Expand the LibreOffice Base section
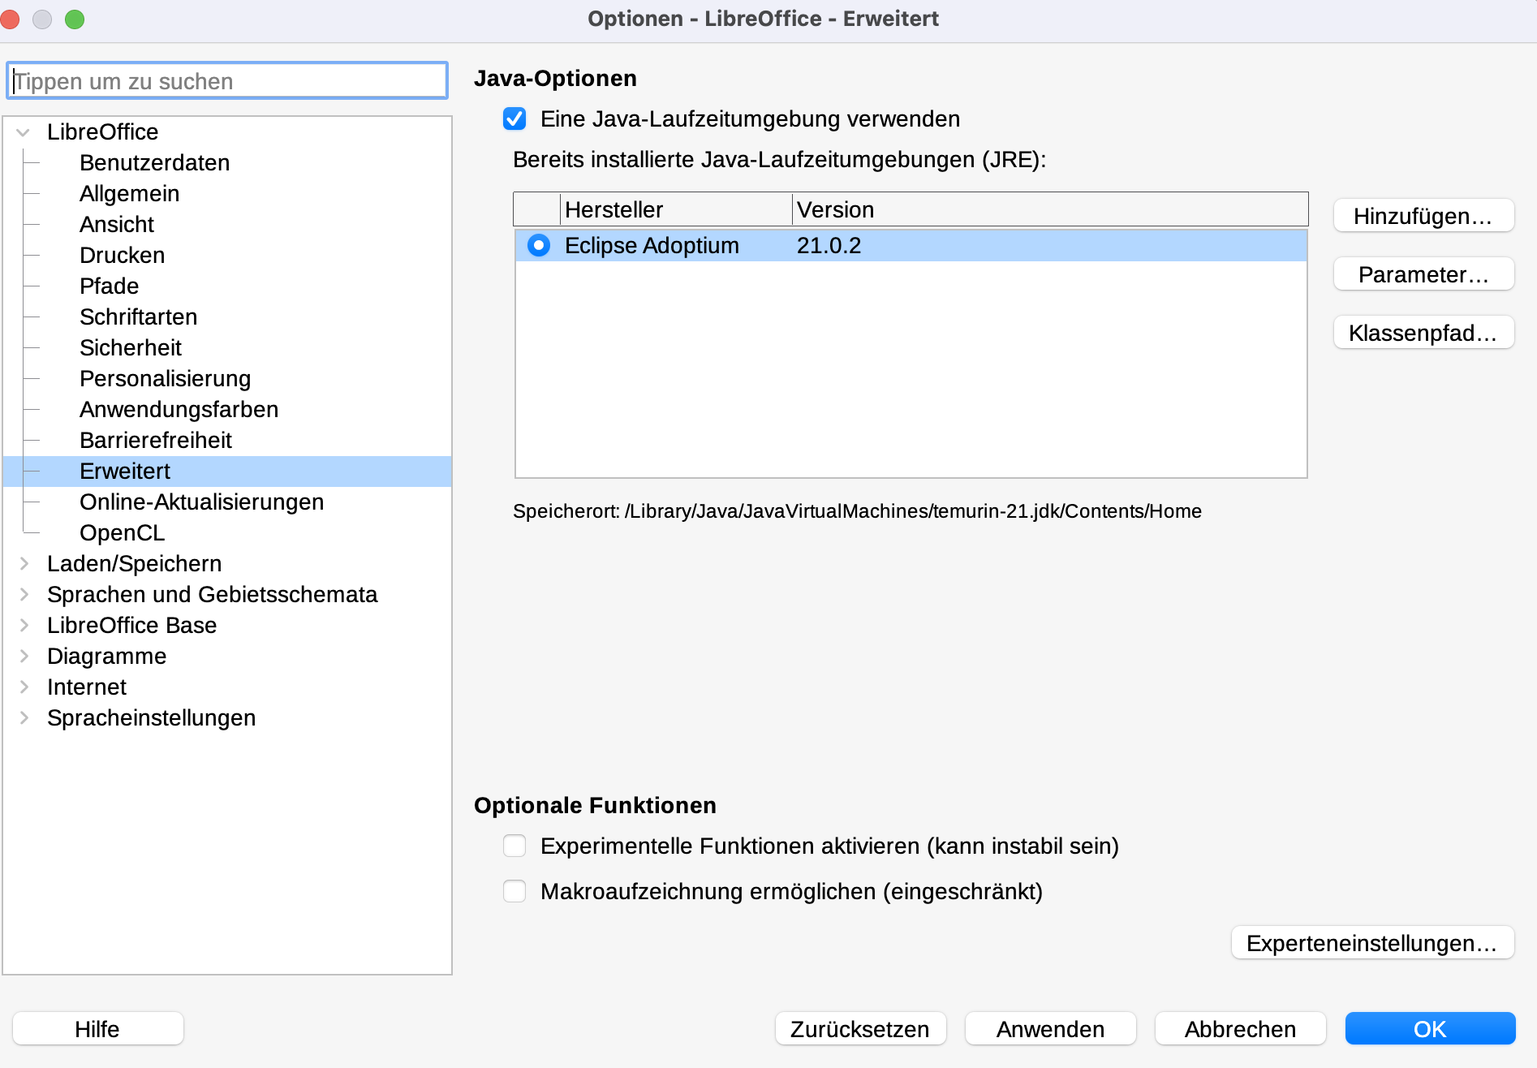Viewport: 1537px width, 1068px height. click(24, 626)
